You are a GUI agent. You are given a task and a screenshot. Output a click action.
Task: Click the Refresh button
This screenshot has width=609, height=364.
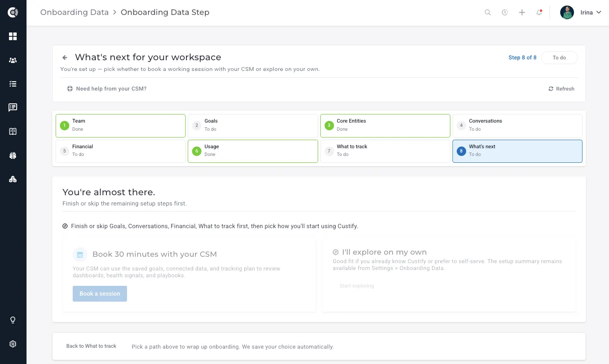pos(562,89)
